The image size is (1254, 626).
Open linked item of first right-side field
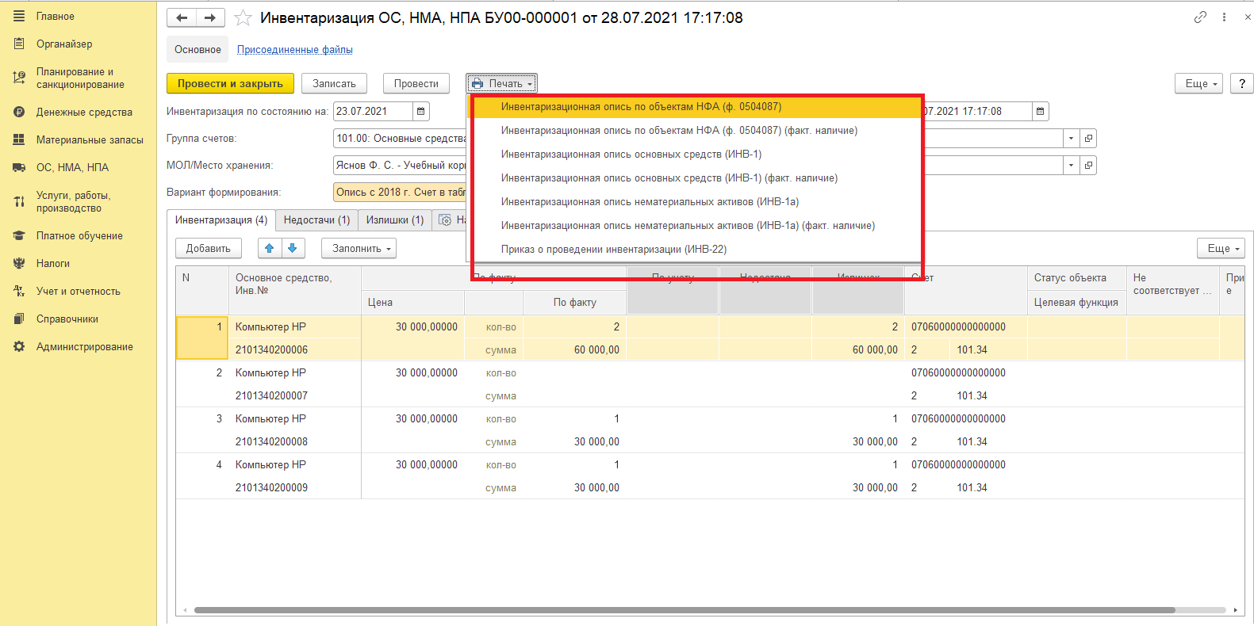pos(1088,138)
